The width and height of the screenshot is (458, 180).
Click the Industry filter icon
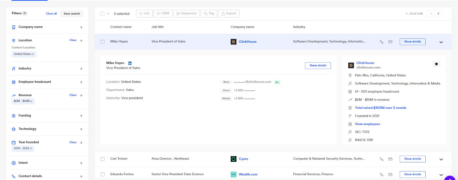[13, 69]
